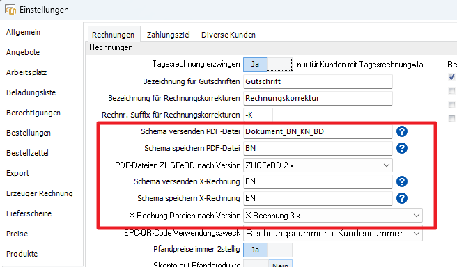Click the empty right half of Pfandpreise immer 2stellig toggle
The width and height of the screenshot is (457, 267).
tap(279, 250)
